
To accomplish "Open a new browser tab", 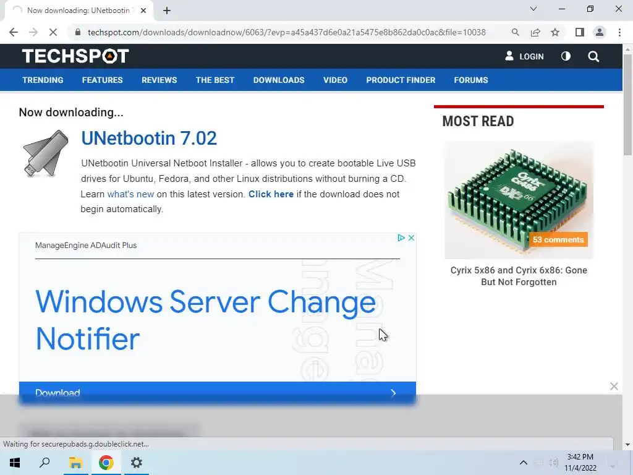I will click(x=167, y=11).
